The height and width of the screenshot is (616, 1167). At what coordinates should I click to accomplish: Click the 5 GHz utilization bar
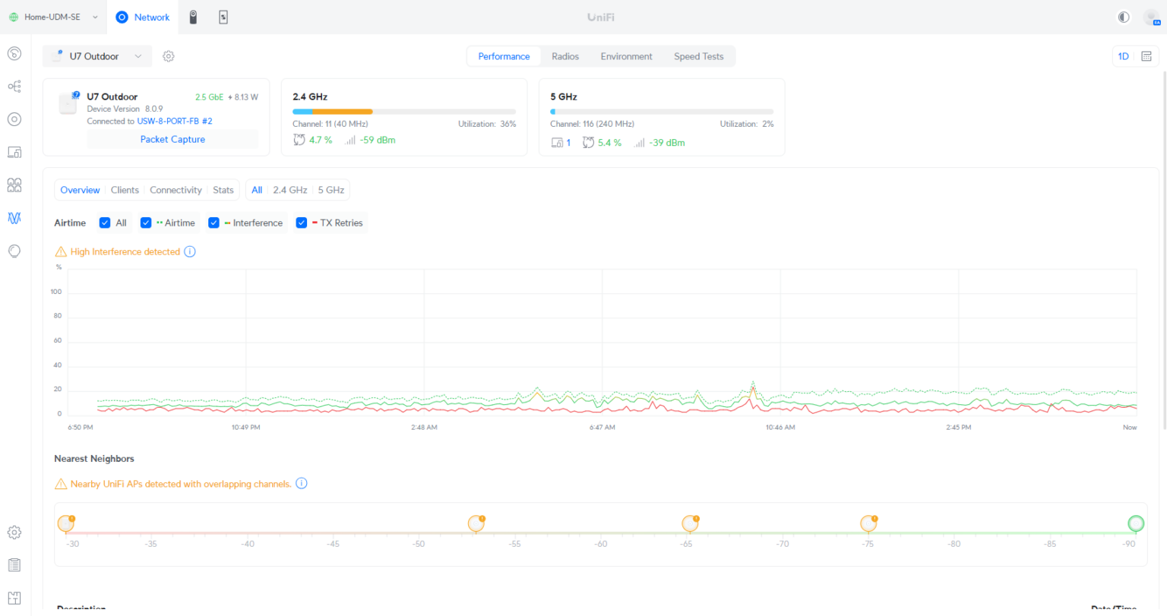pyautogui.click(x=662, y=112)
